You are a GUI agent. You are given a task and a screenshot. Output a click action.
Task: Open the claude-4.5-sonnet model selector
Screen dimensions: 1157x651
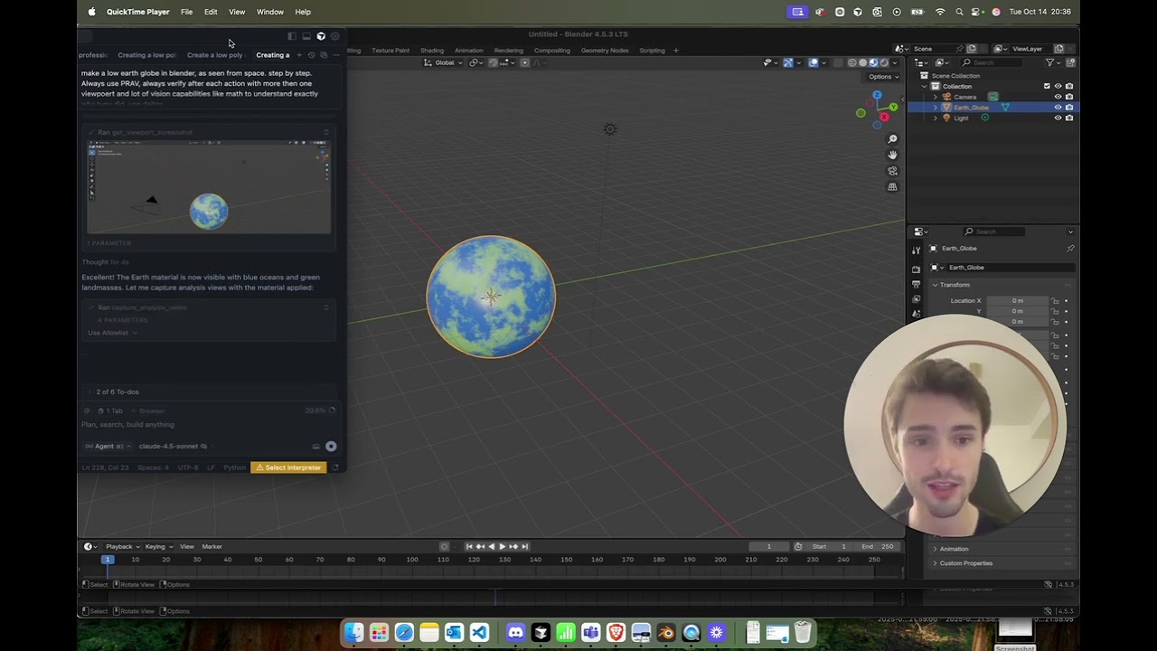[x=173, y=446]
